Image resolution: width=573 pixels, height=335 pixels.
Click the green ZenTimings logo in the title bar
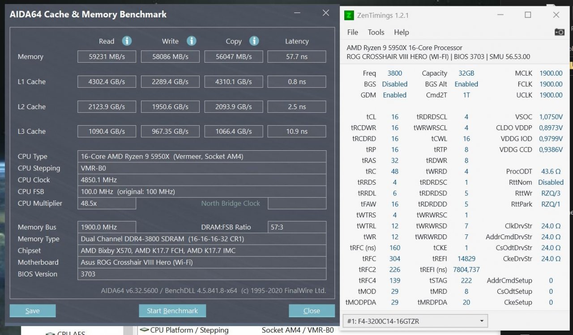pos(349,15)
